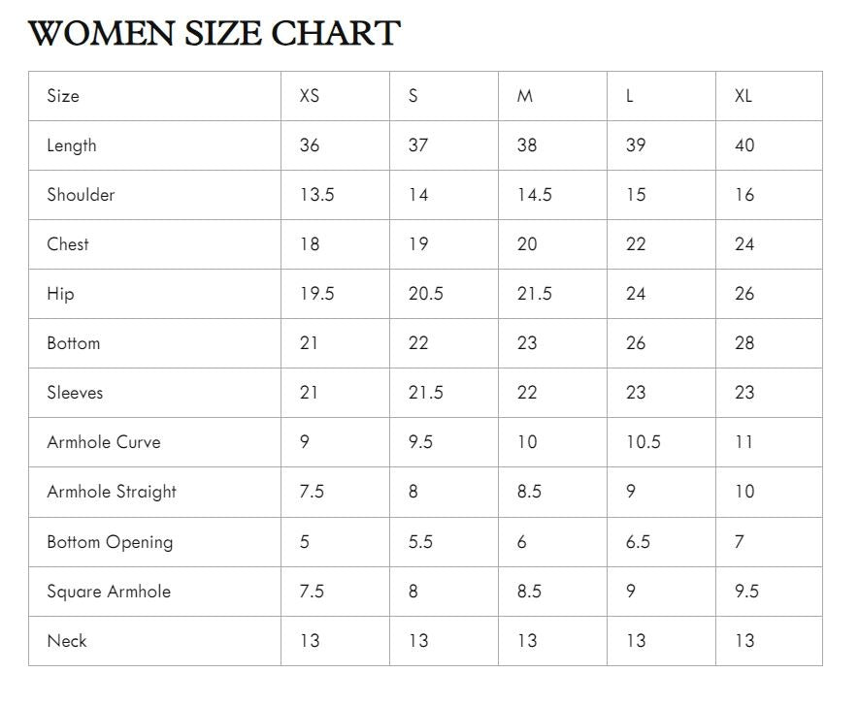859x705 pixels.
Task: Select the Hip value 19.5 for XS
Action: [317, 294]
